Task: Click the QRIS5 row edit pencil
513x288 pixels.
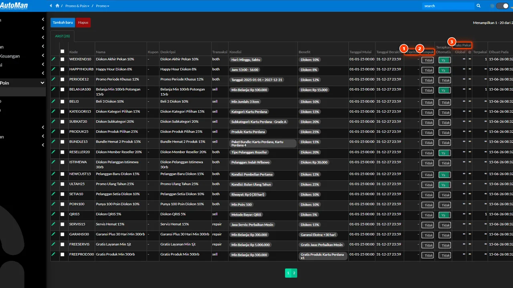Action: tap(53, 214)
